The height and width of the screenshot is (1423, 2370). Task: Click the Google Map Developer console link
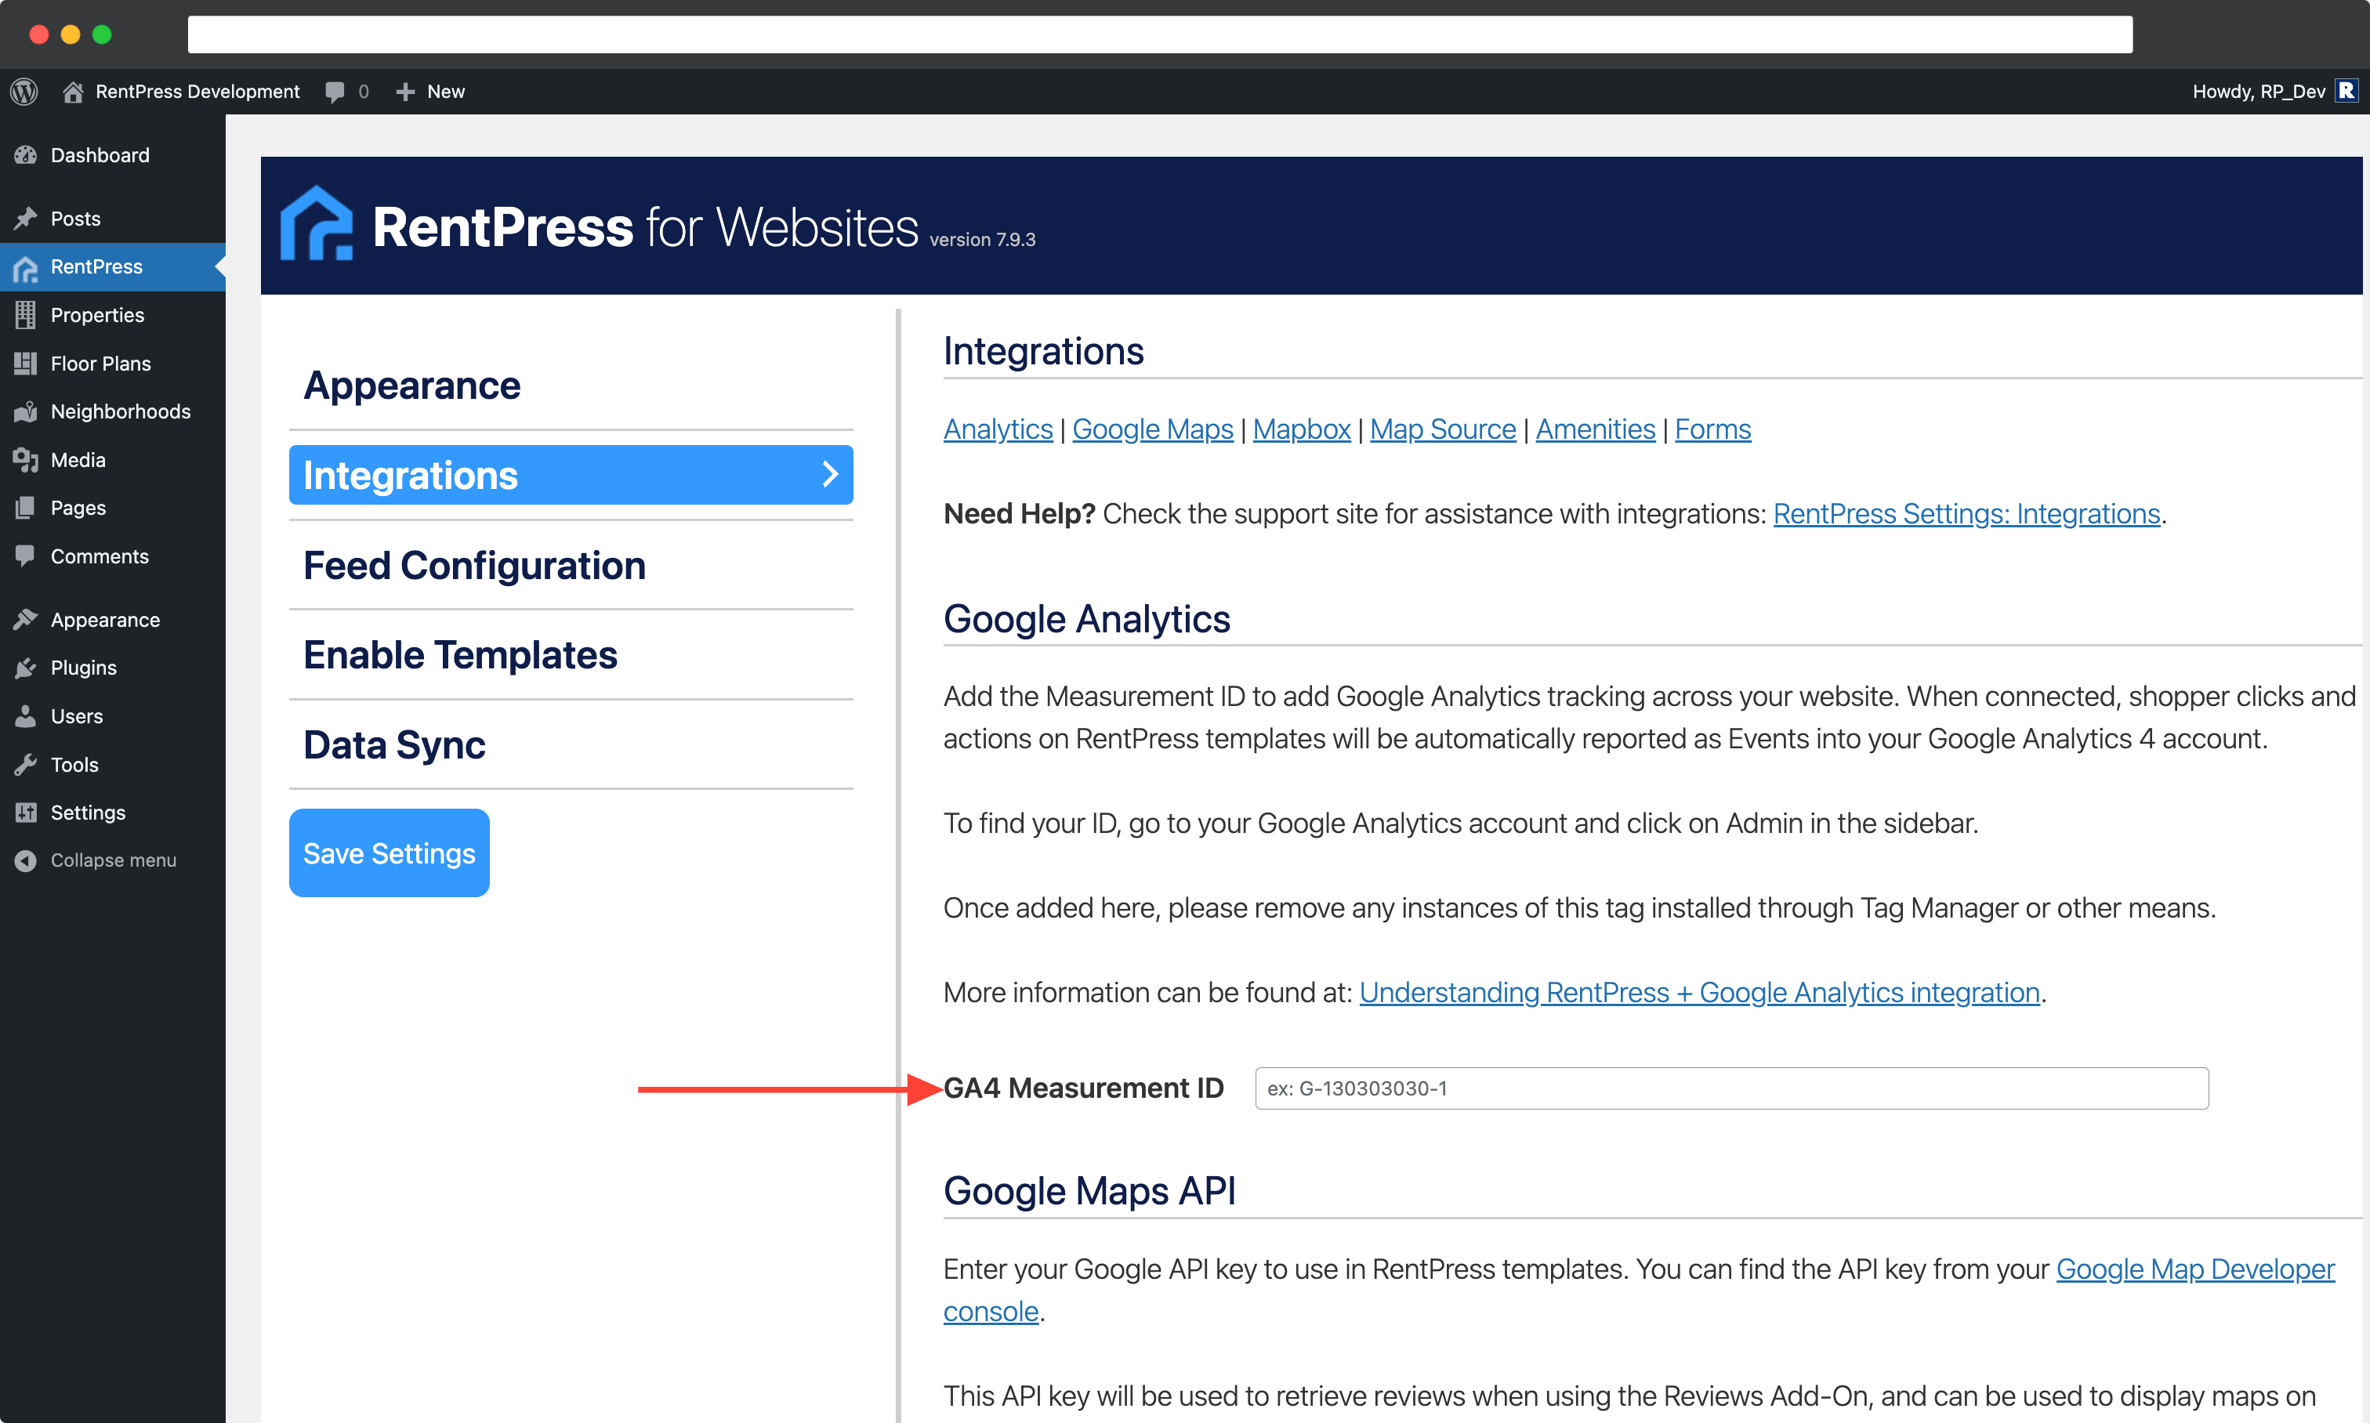pos(2194,1269)
